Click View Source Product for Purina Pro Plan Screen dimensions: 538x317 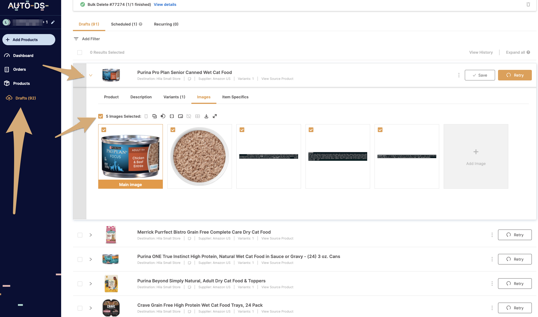click(x=277, y=79)
